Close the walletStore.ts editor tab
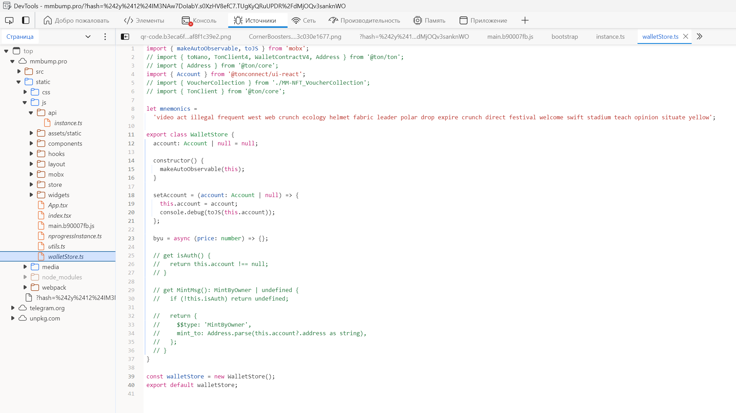This screenshot has height=413, width=736. (x=685, y=37)
